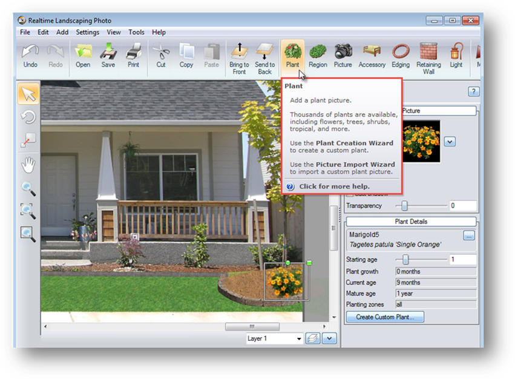Select the Pan hand tool
Screen dimensions: 515x379
(x=28, y=164)
